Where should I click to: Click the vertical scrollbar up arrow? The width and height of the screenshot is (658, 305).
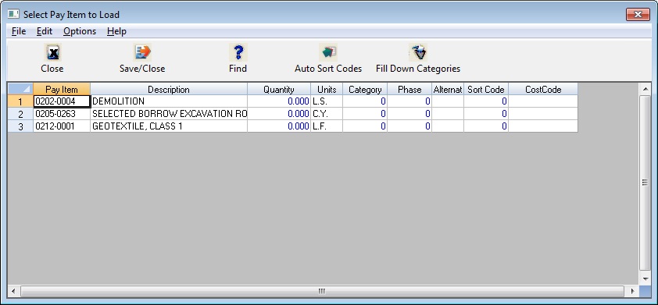pos(645,88)
